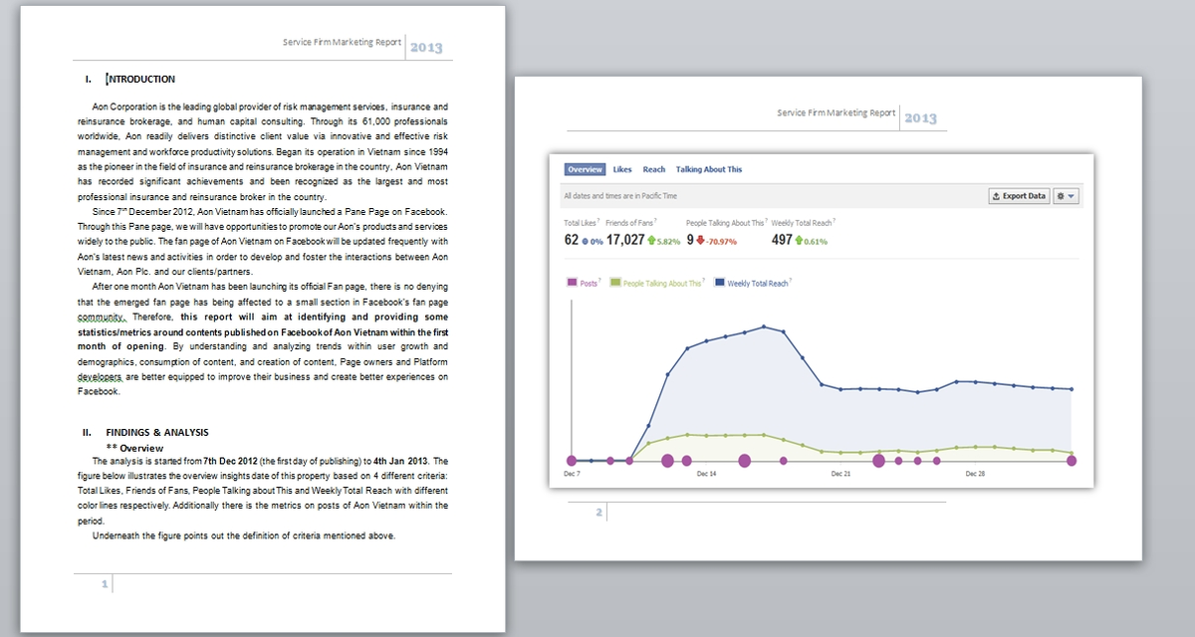Toggle the blue Weekly Total Reach swatch
Viewport: 1195px width, 637px height.
(x=719, y=283)
